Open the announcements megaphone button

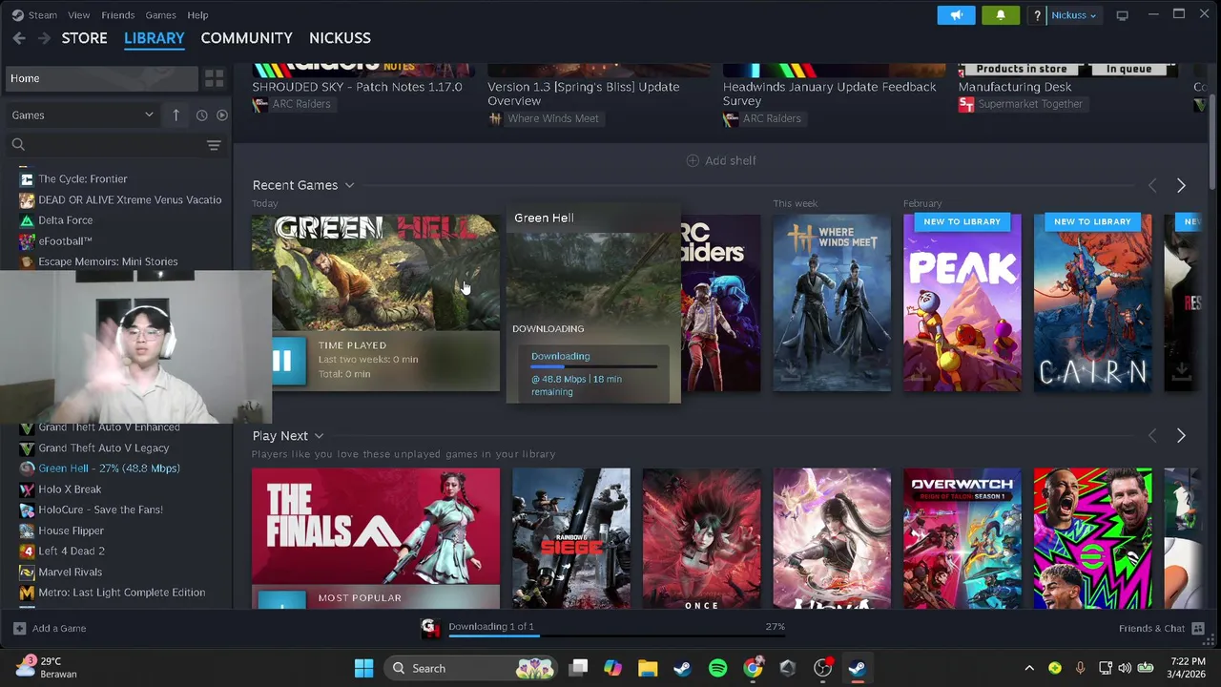click(956, 15)
